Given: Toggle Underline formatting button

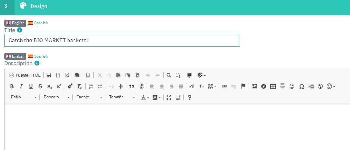Looking at the screenshot, I should [x=31, y=86].
